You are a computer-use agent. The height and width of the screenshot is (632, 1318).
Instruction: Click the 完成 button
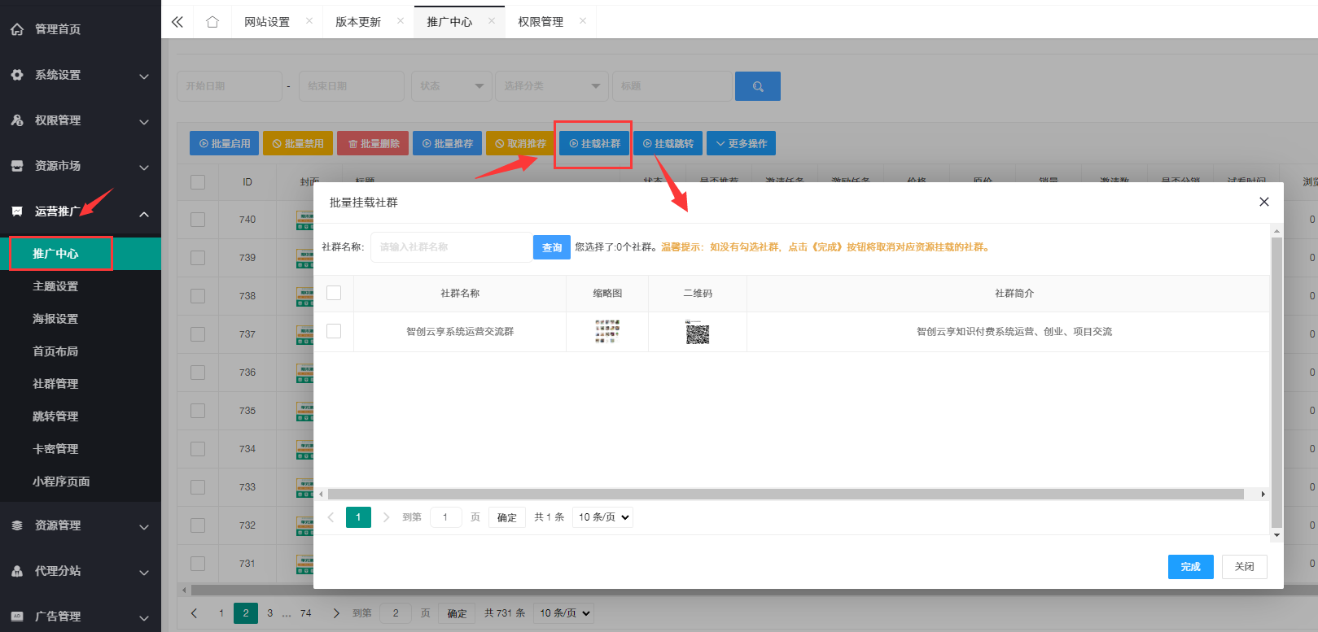click(1191, 567)
